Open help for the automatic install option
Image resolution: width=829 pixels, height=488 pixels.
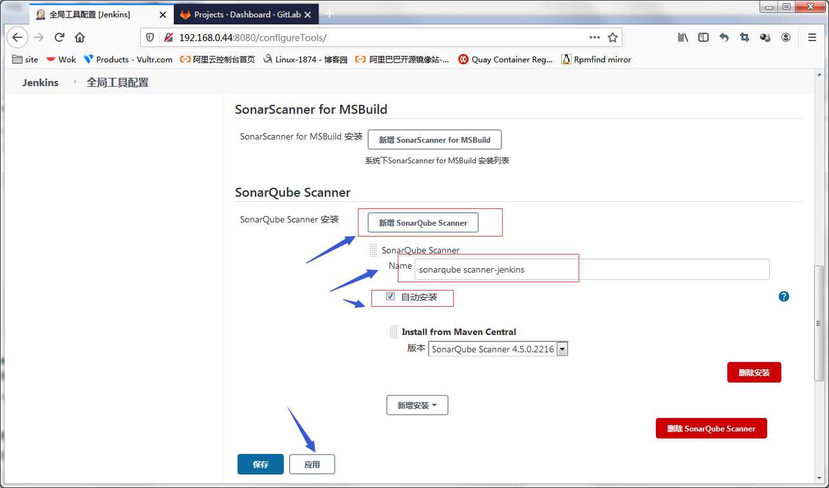(784, 296)
